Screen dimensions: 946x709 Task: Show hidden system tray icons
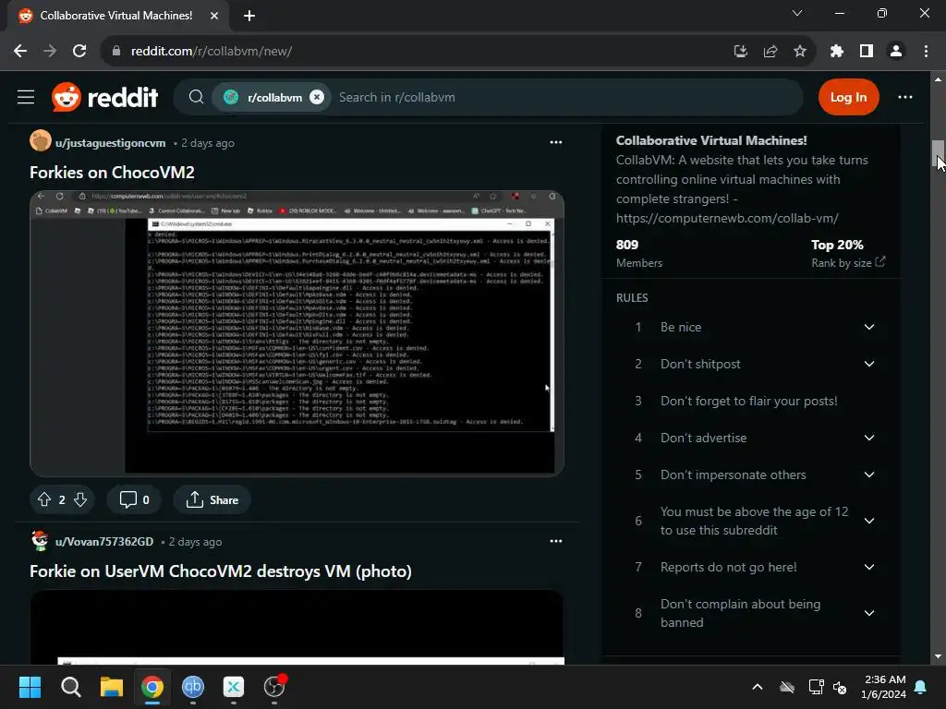[758, 687]
